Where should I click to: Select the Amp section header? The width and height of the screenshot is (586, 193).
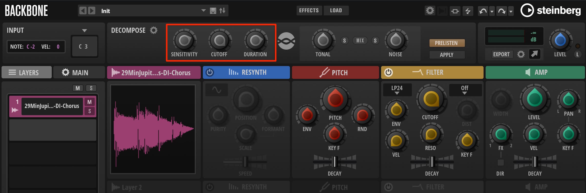click(x=535, y=72)
